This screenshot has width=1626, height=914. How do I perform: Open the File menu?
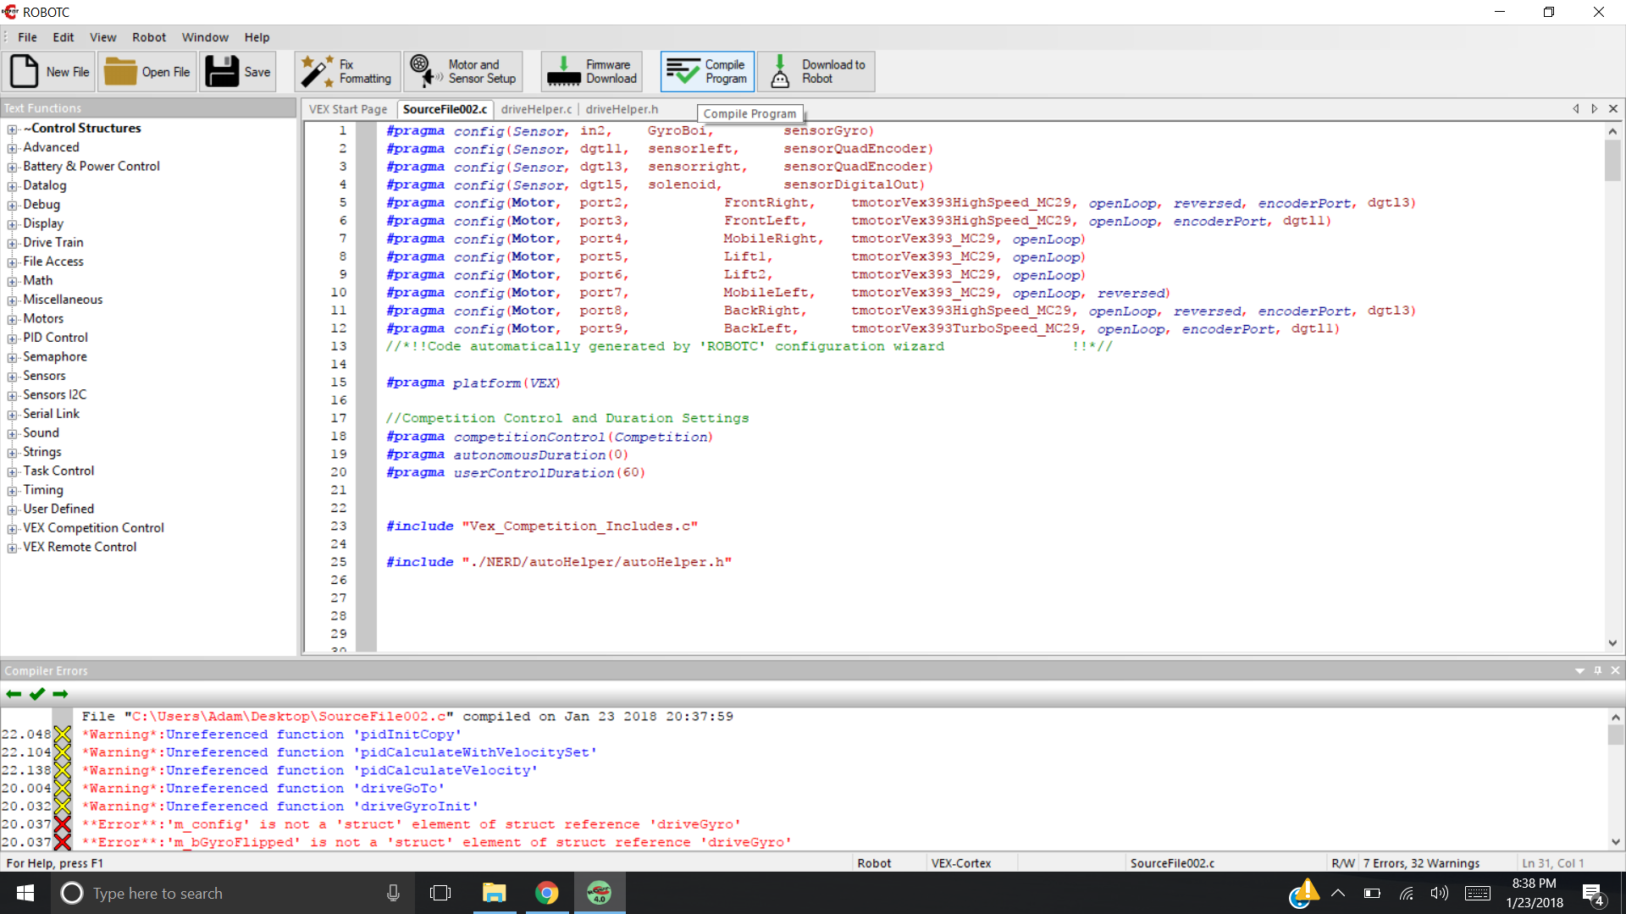tap(27, 37)
